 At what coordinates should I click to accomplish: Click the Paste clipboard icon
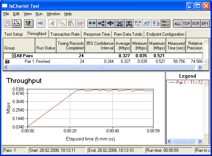[x=71, y=24]
